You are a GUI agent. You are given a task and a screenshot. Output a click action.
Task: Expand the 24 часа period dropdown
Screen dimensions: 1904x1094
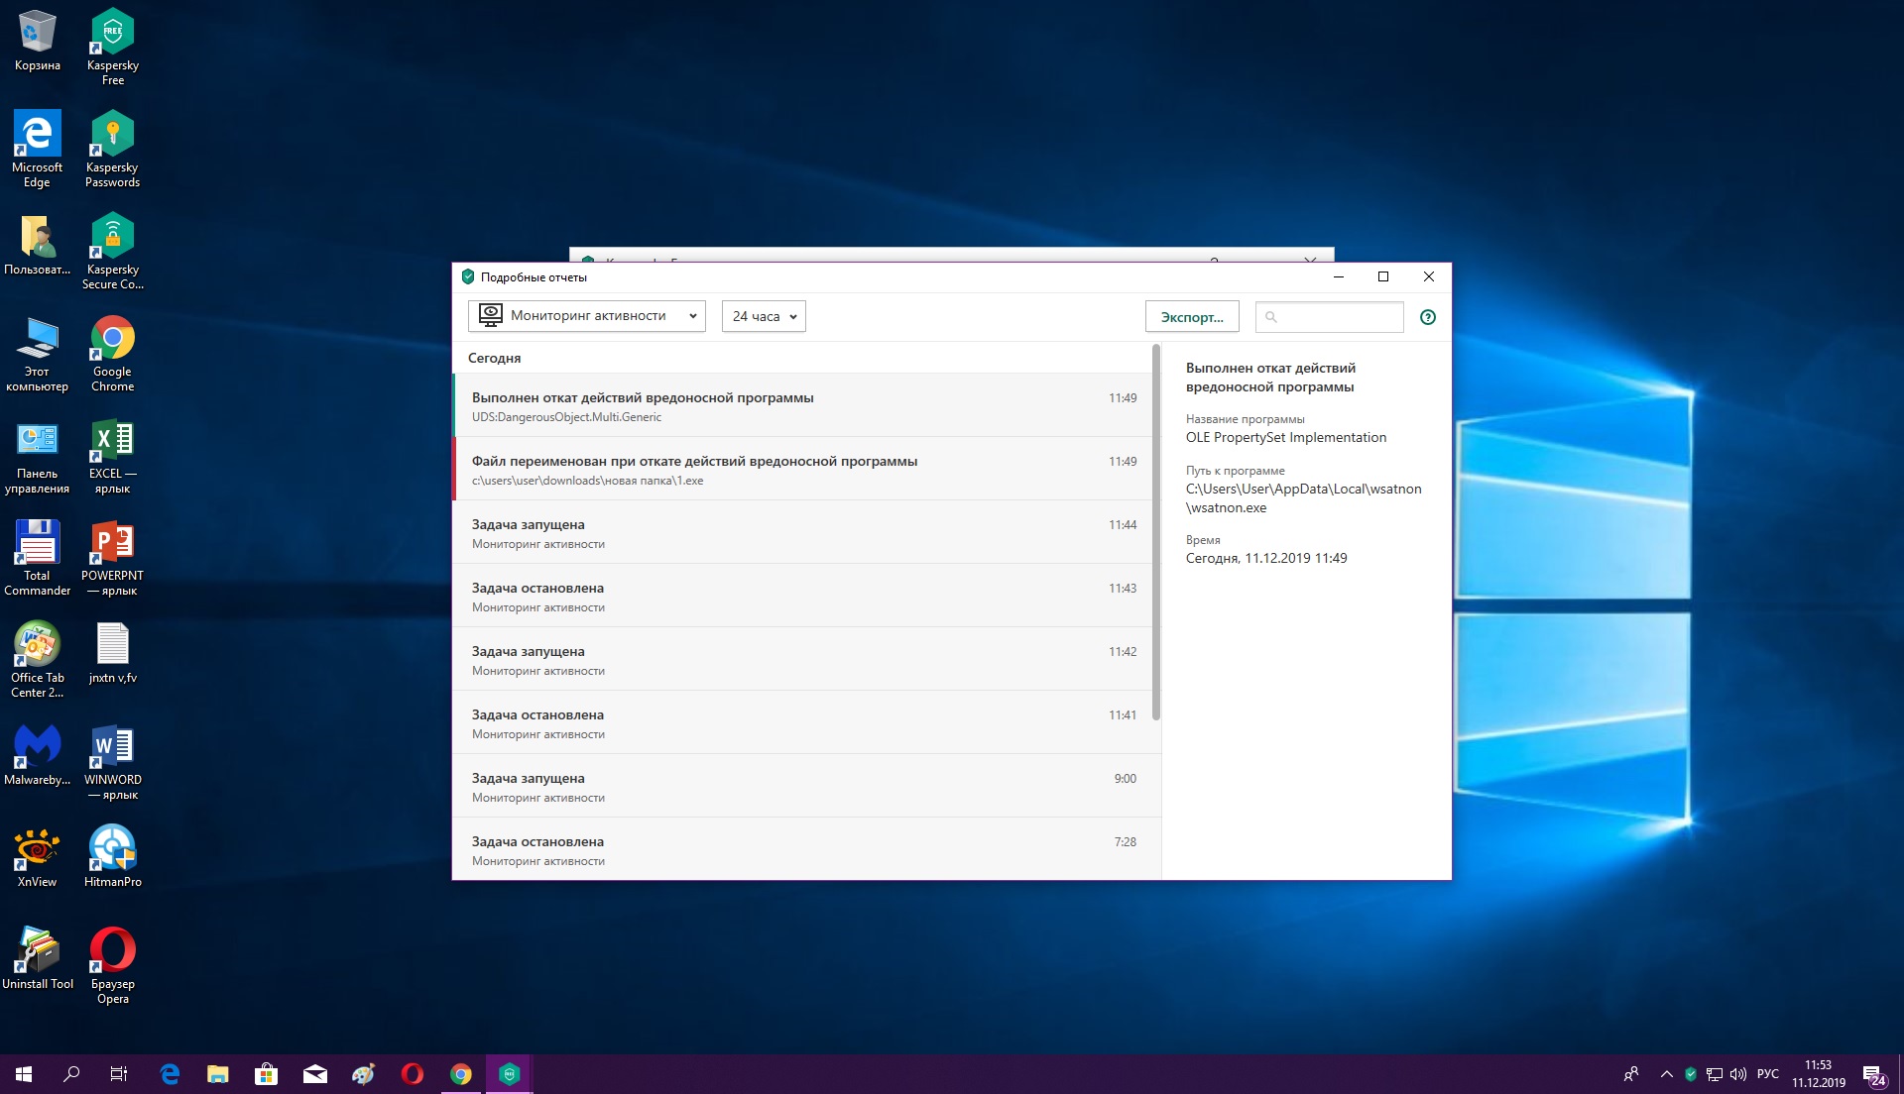coord(764,316)
